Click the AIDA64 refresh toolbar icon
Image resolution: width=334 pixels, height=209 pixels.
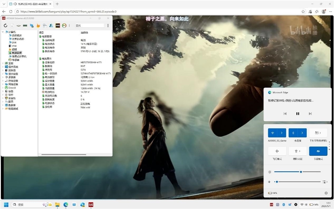point(5,25)
